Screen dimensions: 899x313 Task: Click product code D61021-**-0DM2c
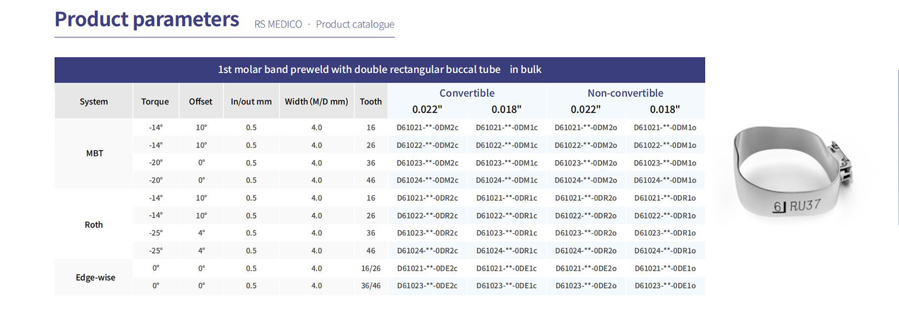(427, 128)
